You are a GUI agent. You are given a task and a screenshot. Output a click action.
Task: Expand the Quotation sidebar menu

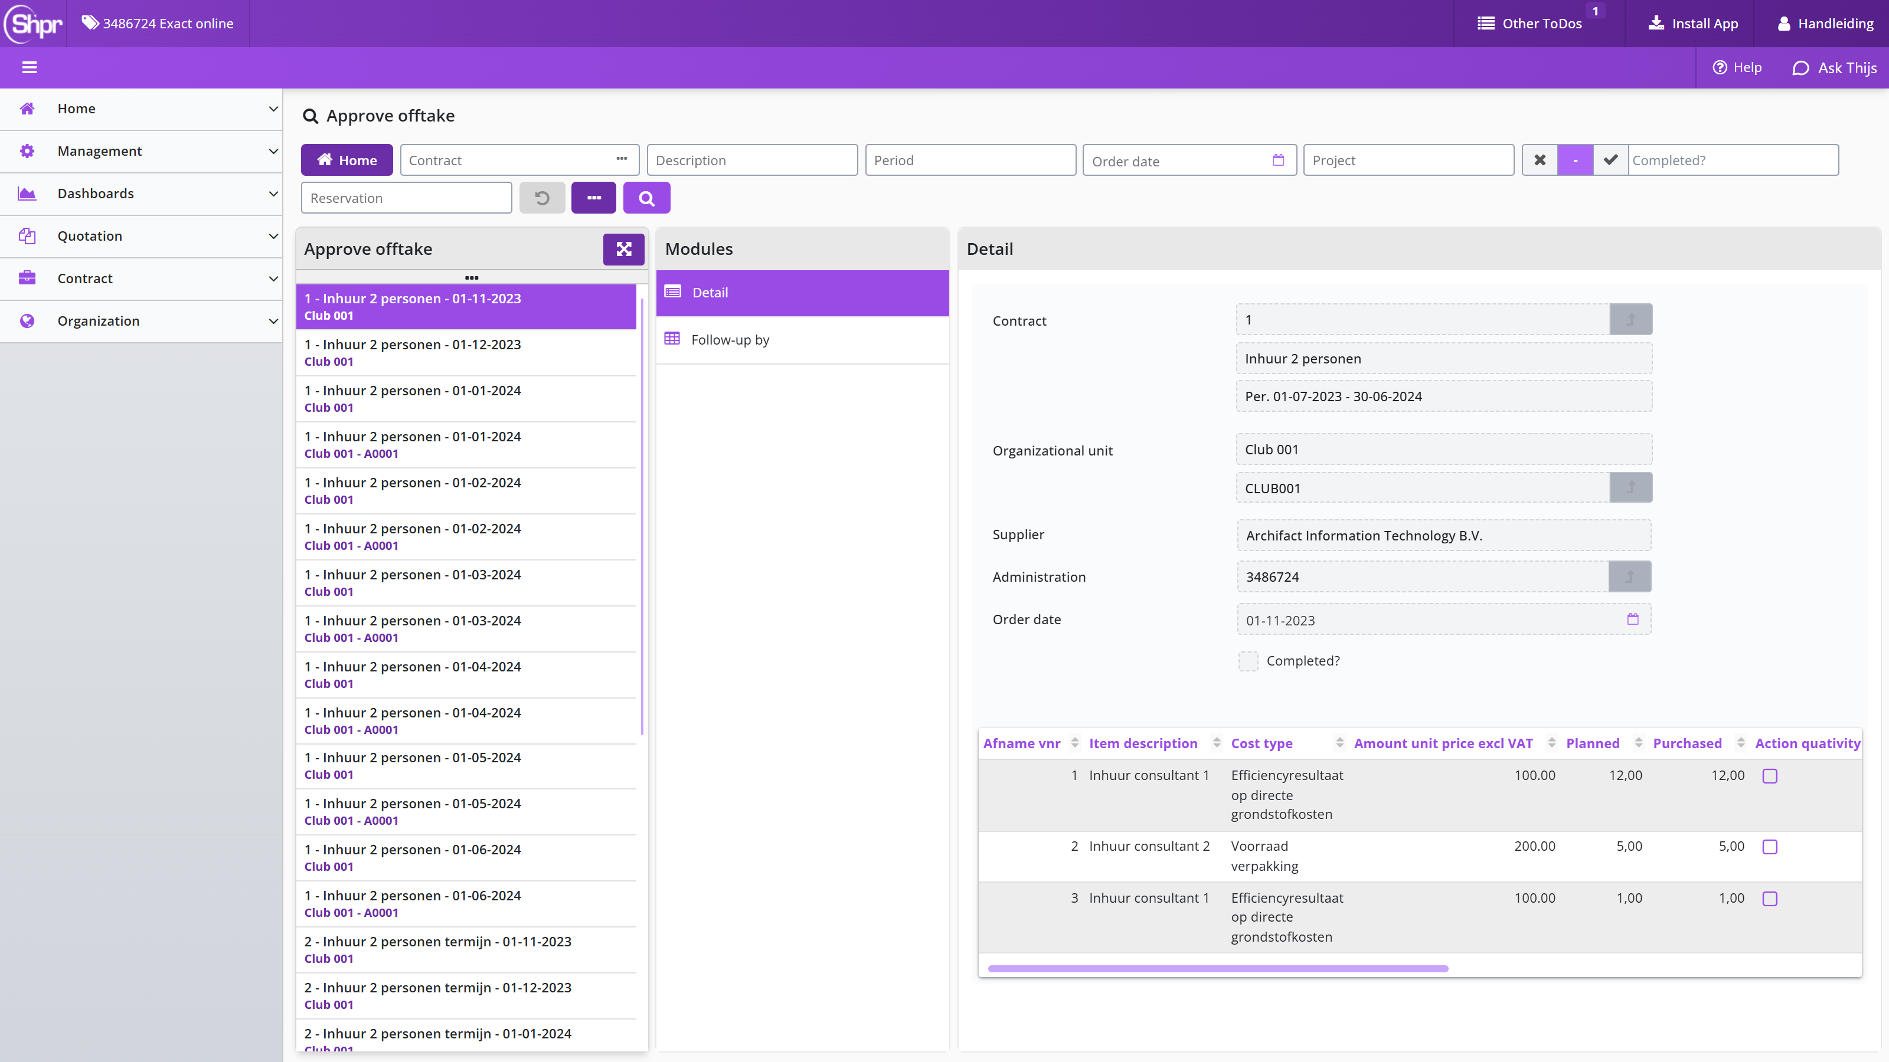pyautogui.click(x=141, y=237)
